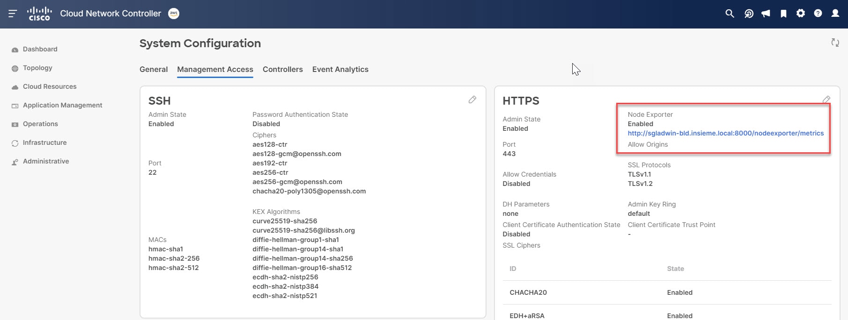Click the bookmark icon in header
848x320 pixels.
click(x=783, y=14)
